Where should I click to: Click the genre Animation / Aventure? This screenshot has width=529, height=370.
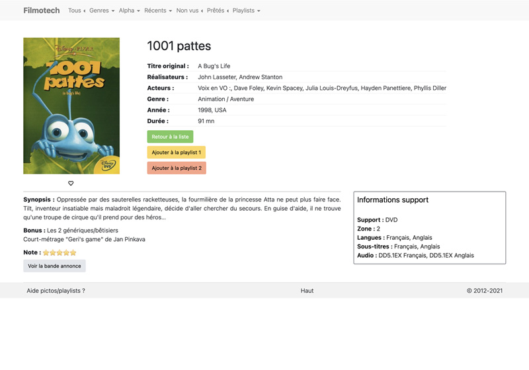pyautogui.click(x=225, y=99)
